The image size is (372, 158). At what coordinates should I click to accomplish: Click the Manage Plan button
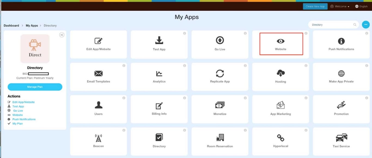pos(35,87)
